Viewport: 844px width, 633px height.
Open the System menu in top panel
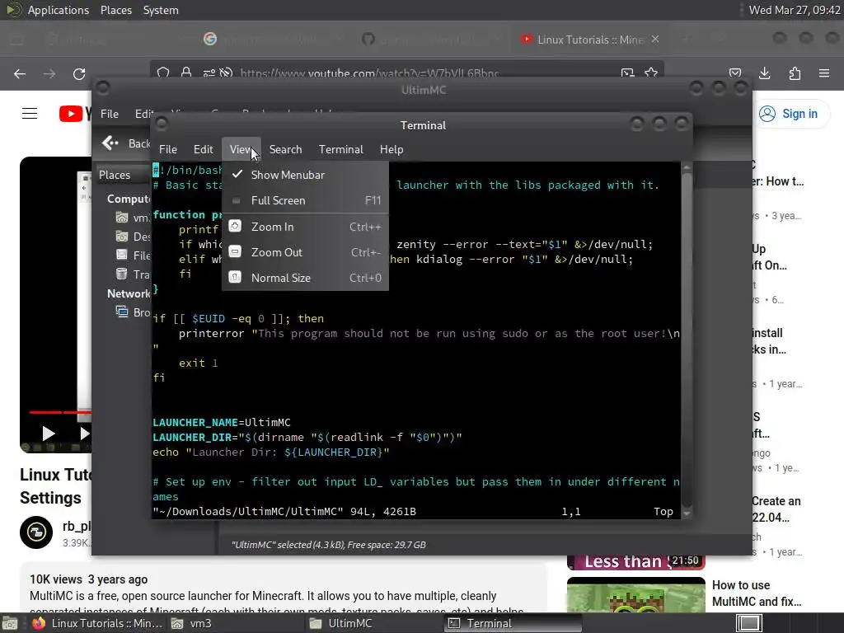[x=161, y=10]
